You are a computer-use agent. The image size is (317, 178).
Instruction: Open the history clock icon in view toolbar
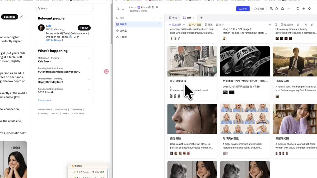tap(276, 25)
